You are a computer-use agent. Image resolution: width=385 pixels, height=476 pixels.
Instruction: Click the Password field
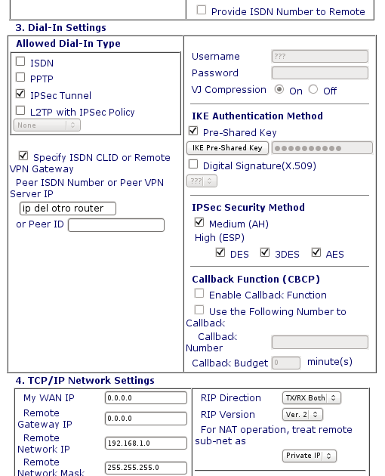tap(320, 73)
